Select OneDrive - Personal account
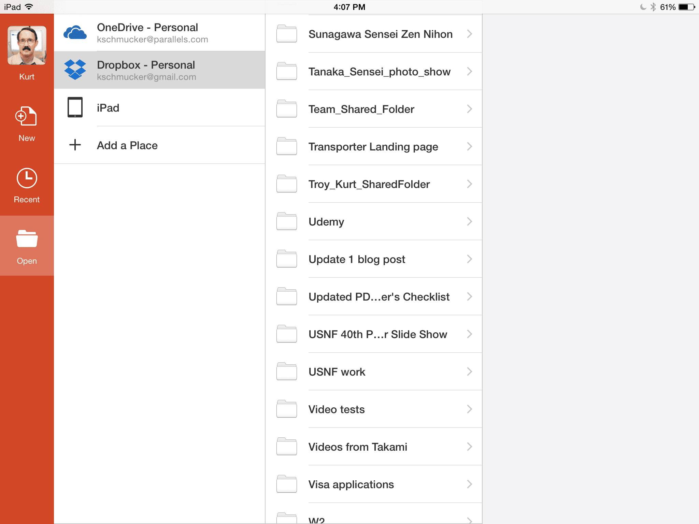This screenshot has height=524, width=699. tap(160, 32)
